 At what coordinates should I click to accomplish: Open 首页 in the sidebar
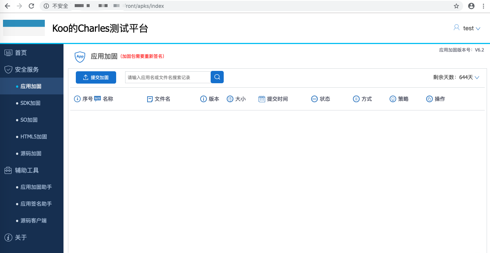32,53
